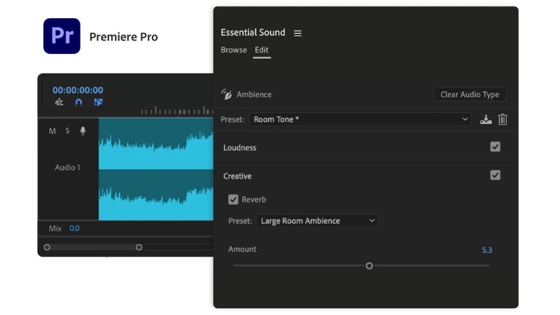Image resolution: width=560 pixels, height=315 pixels.
Task: Click the Premiere Pro logo icon
Action: coord(62,36)
